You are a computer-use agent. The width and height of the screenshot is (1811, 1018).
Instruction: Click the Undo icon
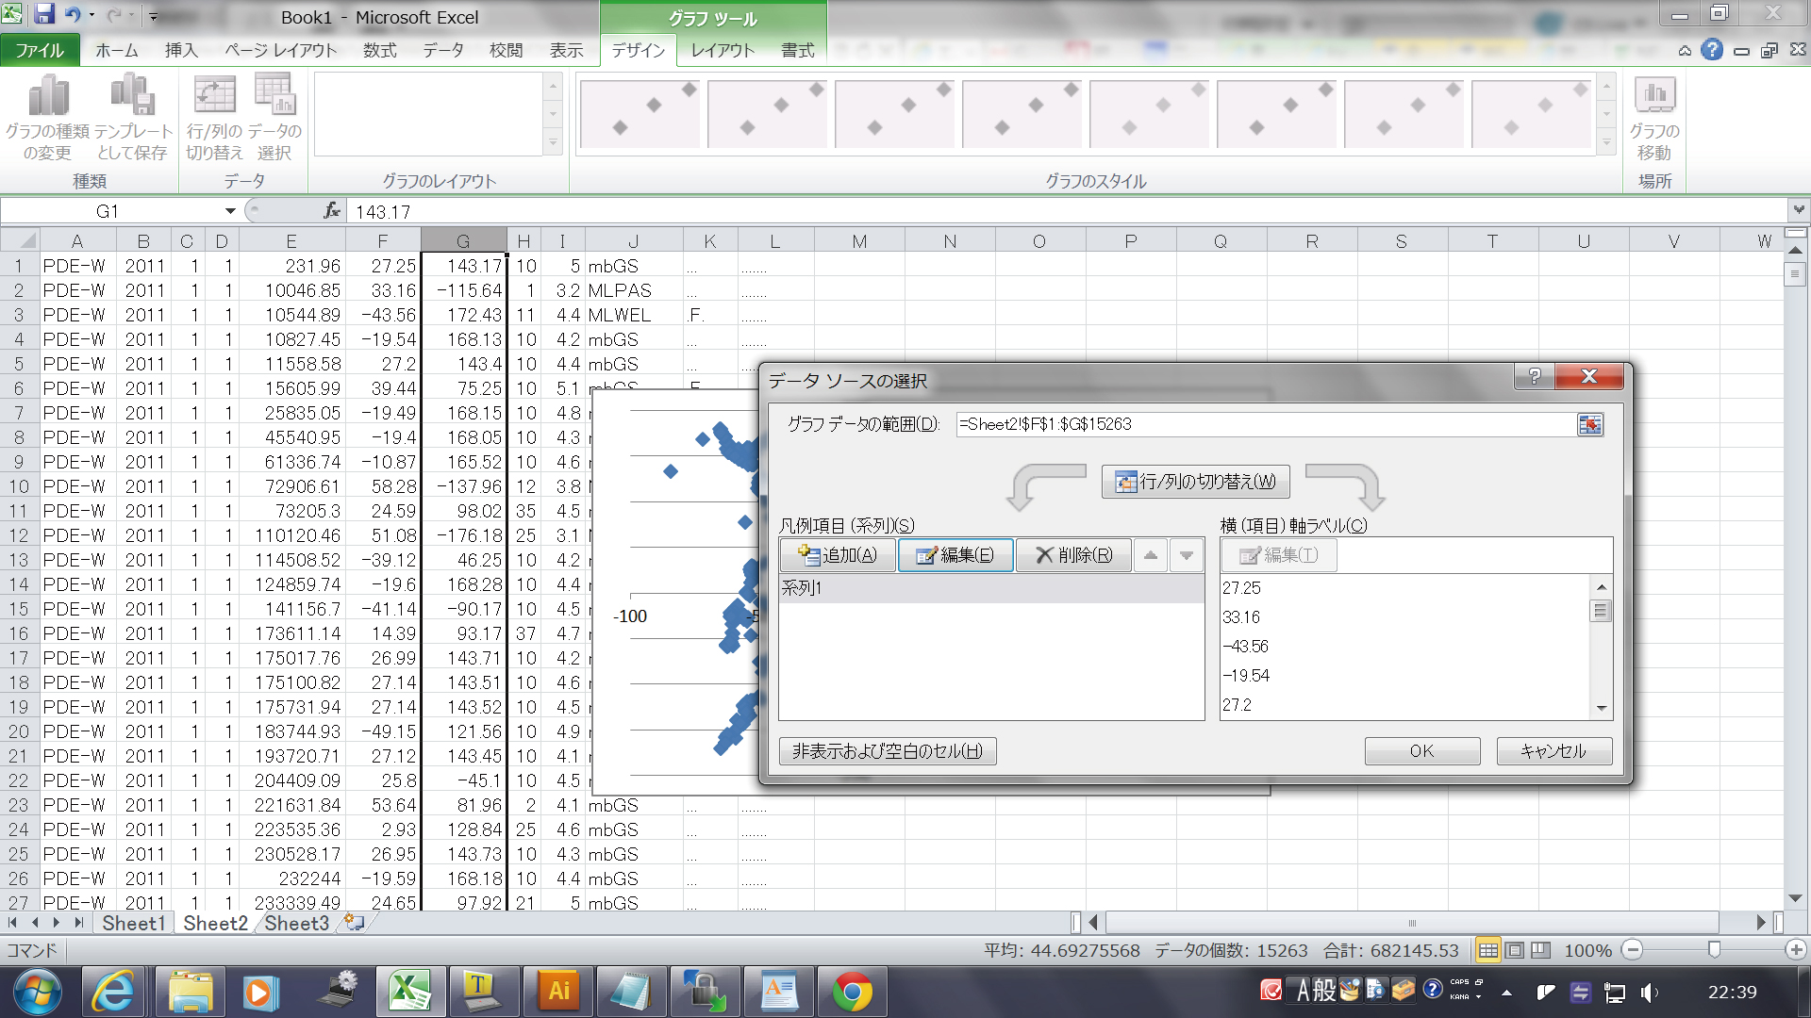(73, 15)
